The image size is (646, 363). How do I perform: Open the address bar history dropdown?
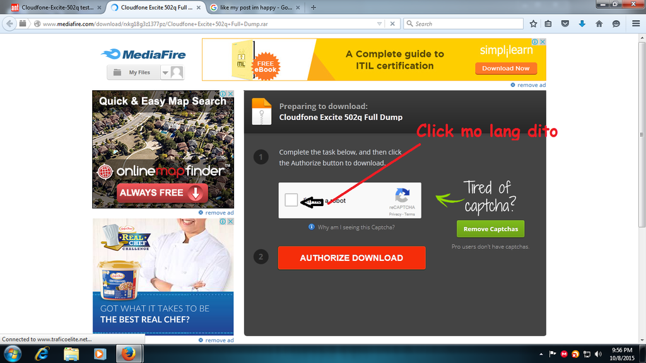coord(379,23)
